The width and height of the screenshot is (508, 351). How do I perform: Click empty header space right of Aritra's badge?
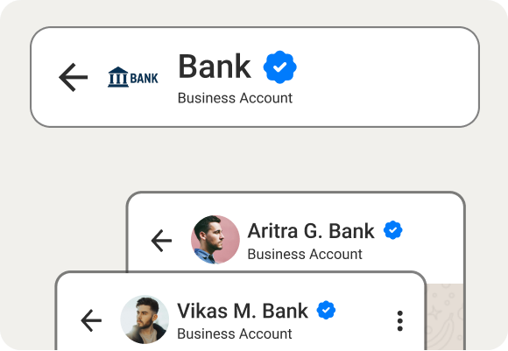(433, 233)
